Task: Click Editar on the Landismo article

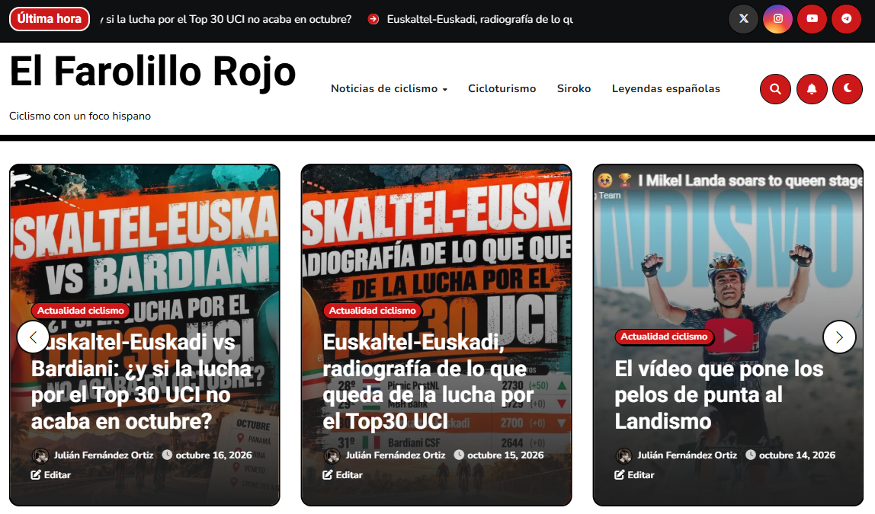Action: [x=634, y=475]
